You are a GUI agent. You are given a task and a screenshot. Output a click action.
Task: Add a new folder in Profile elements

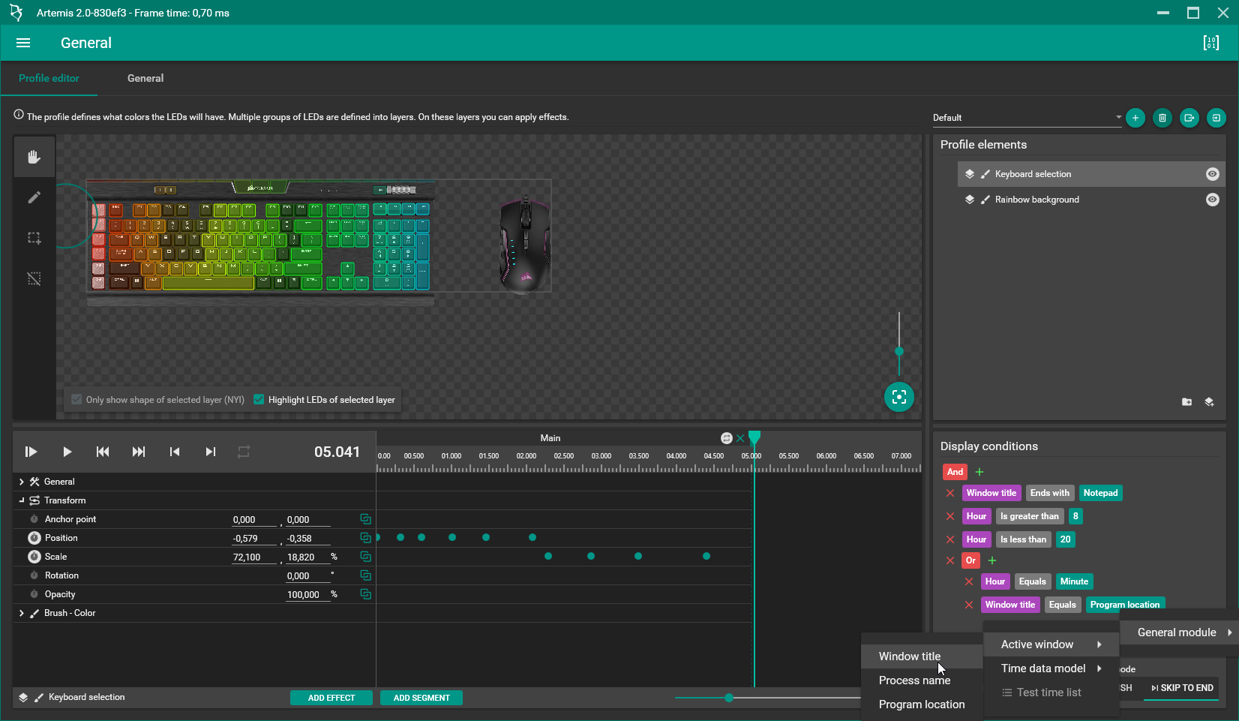(x=1186, y=402)
